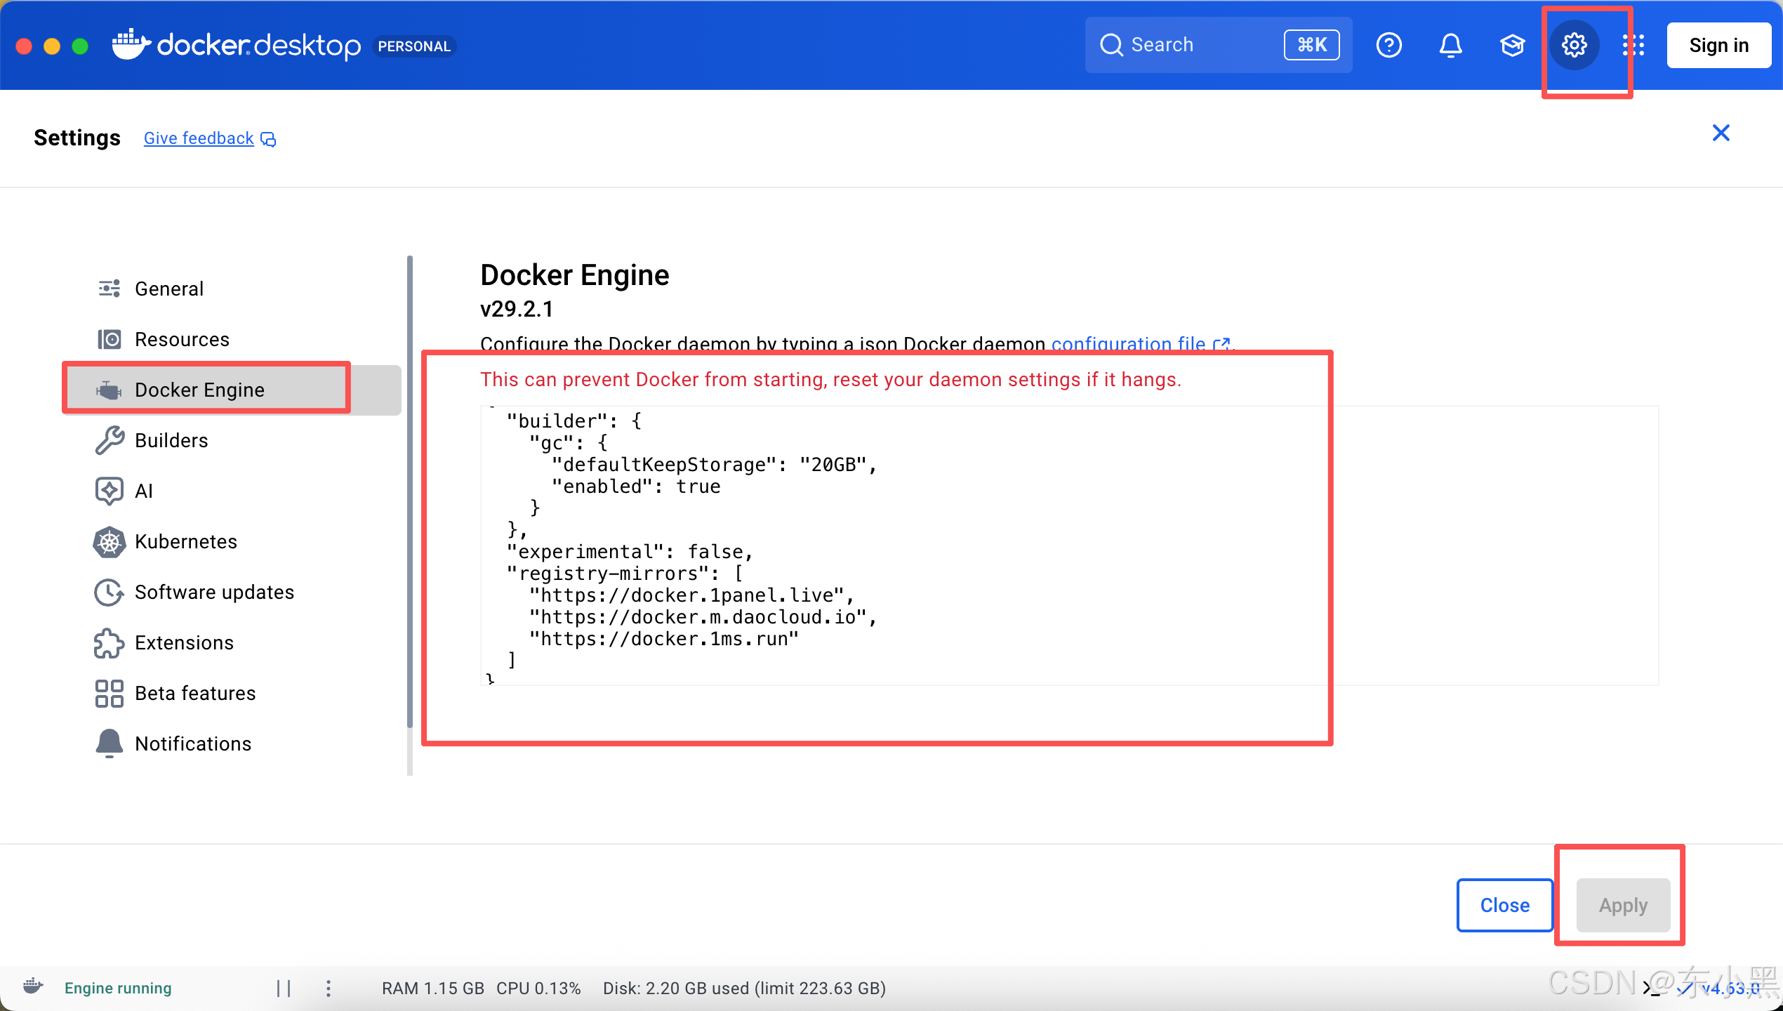Screen dimensions: 1783x1011
Task: Pause the engine with the pause icon
Action: 284,988
